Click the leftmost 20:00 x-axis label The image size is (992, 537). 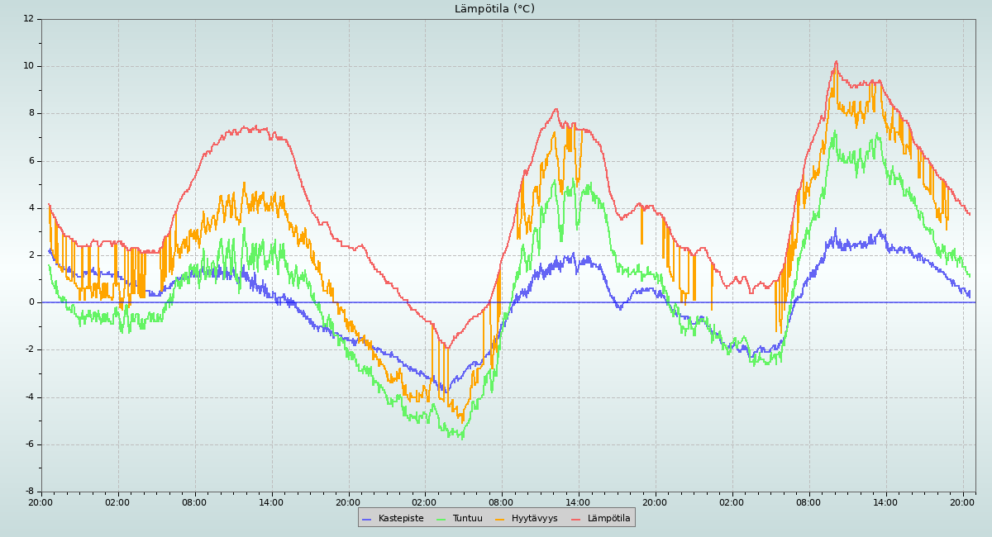point(41,501)
